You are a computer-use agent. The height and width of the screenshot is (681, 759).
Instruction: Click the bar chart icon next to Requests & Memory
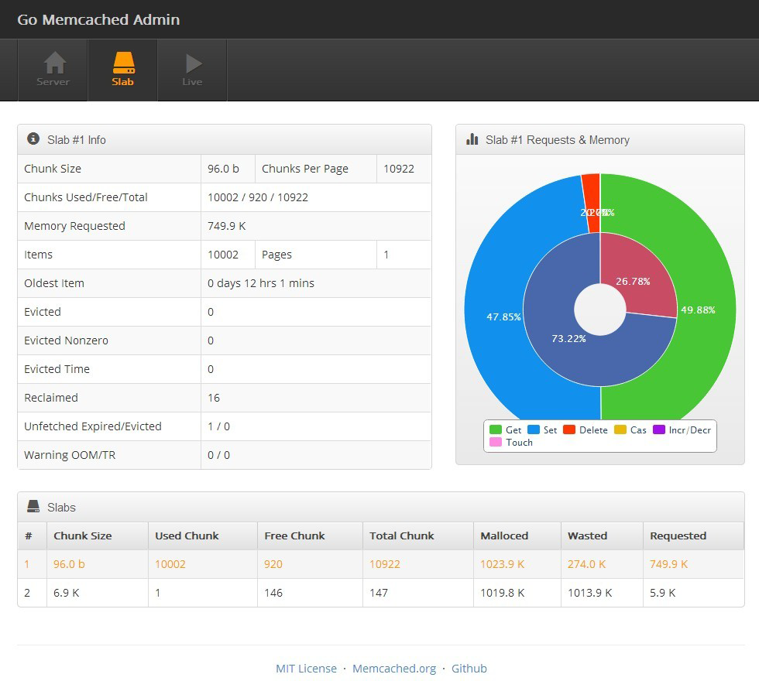click(473, 139)
